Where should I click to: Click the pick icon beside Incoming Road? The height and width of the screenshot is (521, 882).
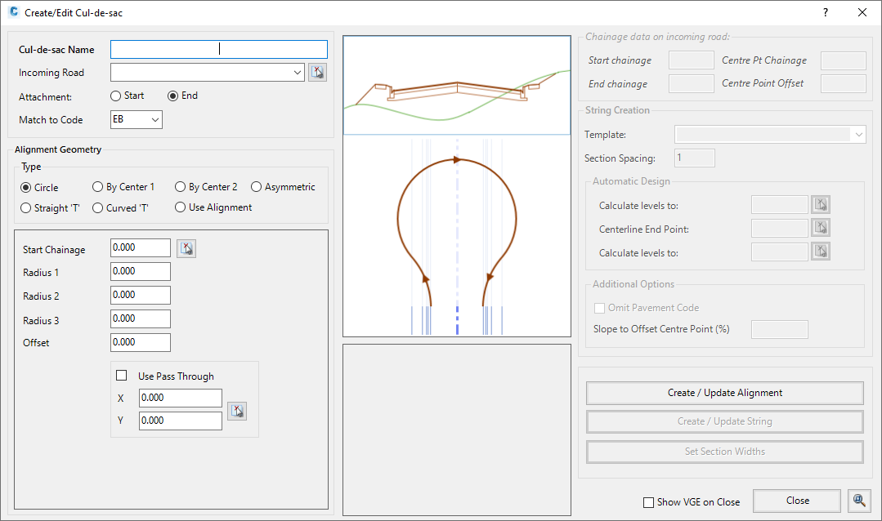tap(318, 73)
